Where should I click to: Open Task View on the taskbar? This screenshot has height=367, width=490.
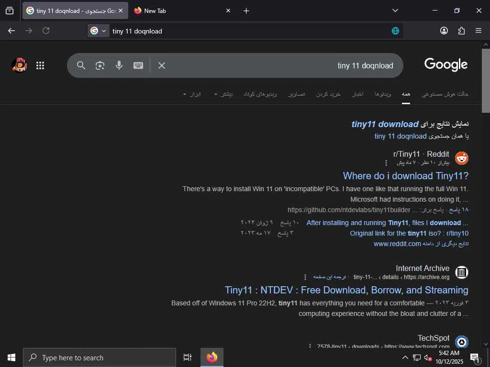point(187,357)
